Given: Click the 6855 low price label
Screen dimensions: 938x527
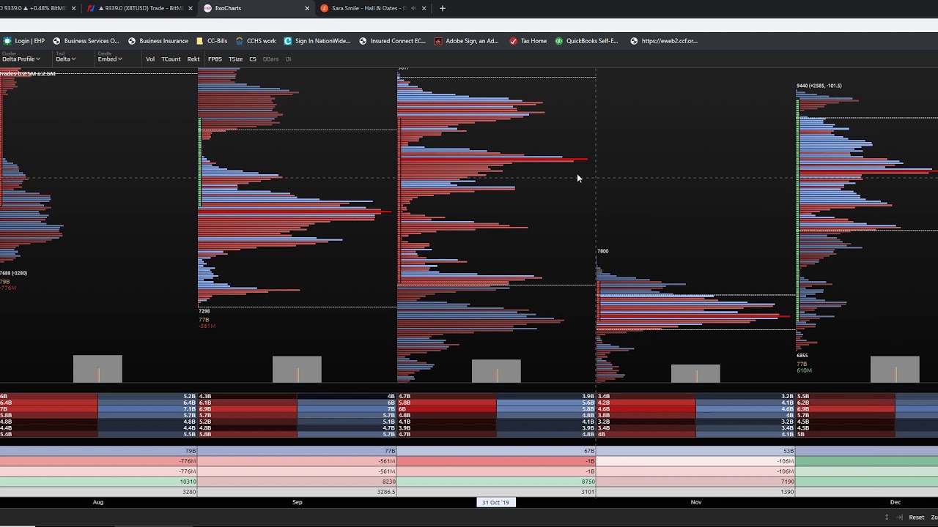Looking at the screenshot, I should point(802,356).
